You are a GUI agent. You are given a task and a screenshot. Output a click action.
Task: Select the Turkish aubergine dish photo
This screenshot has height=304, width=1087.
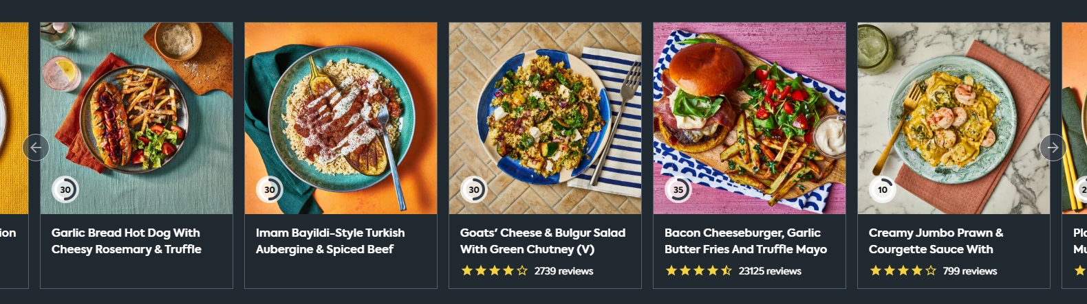pyautogui.click(x=341, y=118)
